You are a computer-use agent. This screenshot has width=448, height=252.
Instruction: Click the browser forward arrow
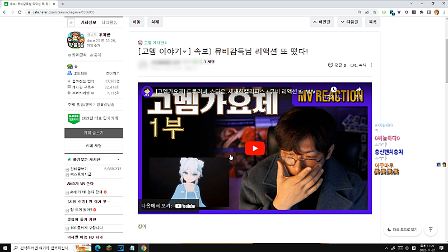(x=12, y=12)
